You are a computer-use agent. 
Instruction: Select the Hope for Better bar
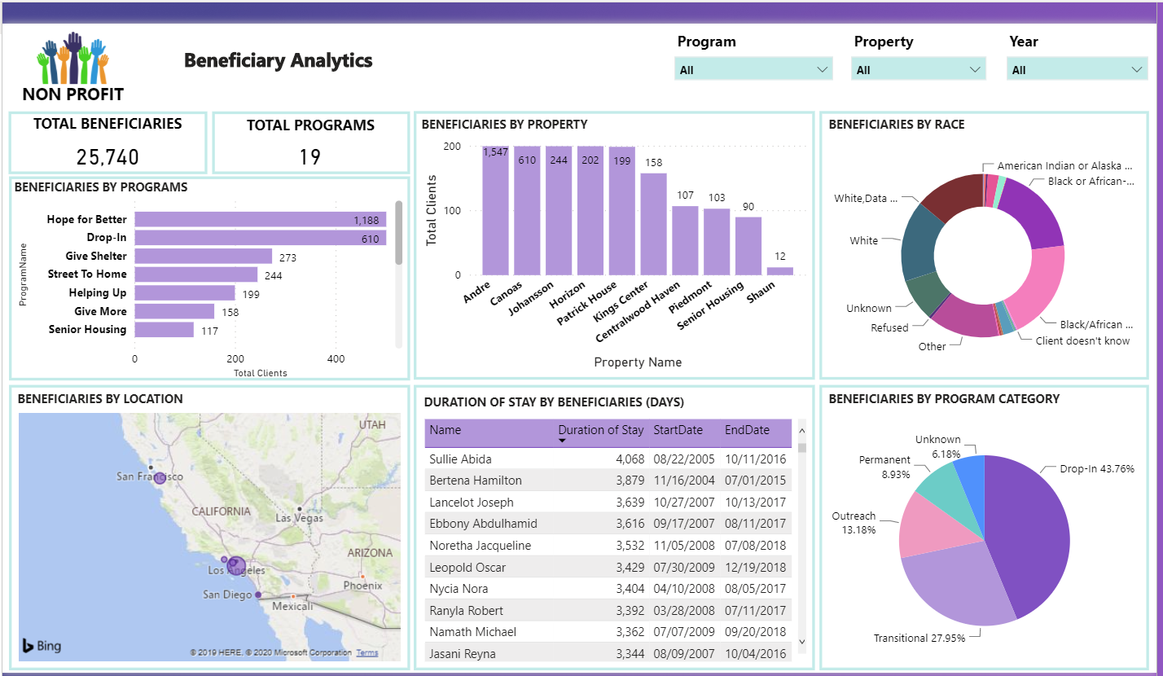click(261, 219)
